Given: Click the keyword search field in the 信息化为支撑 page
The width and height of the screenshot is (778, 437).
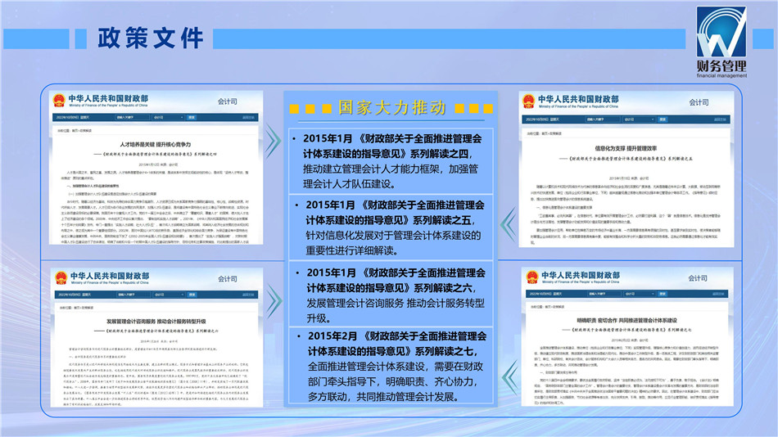Looking at the screenshot, I should coord(603,119).
